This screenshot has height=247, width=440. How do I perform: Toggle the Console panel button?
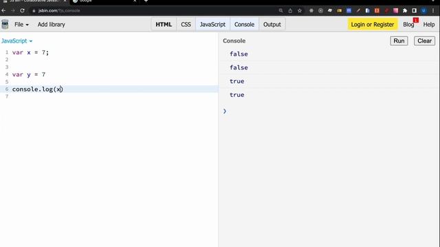(245, 25)
